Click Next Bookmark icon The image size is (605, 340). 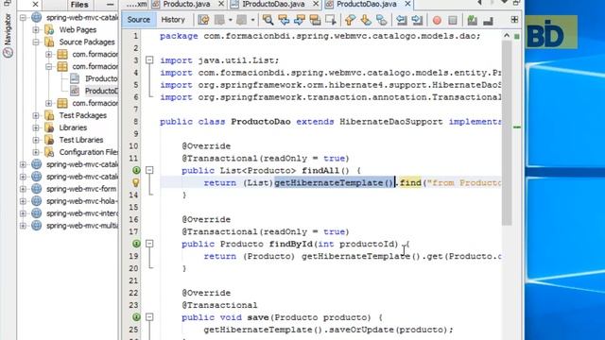click(366, 20)
